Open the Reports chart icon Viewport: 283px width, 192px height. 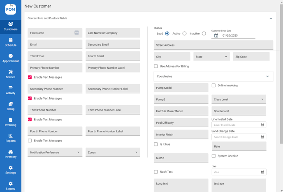(11, 136)
